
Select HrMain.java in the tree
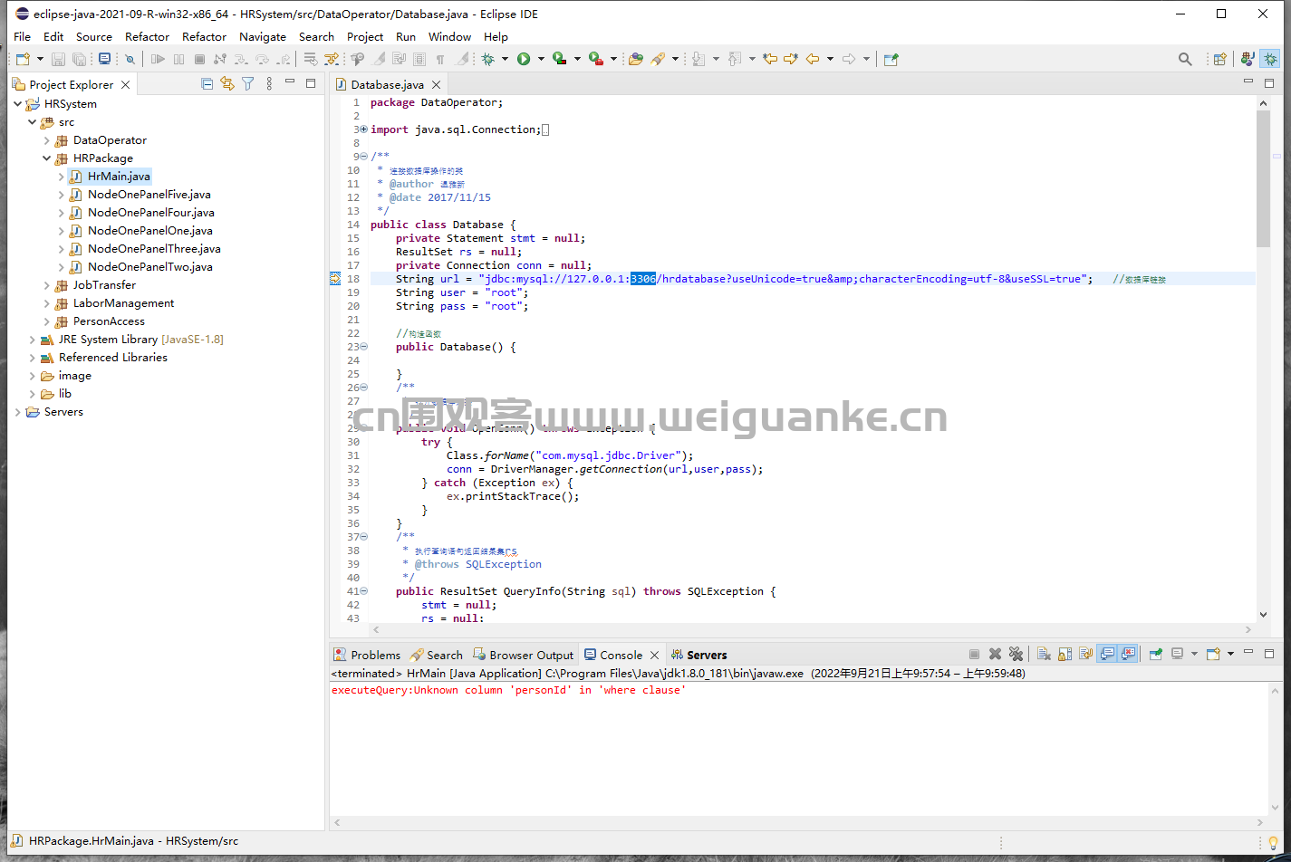[x=119, y=177]
